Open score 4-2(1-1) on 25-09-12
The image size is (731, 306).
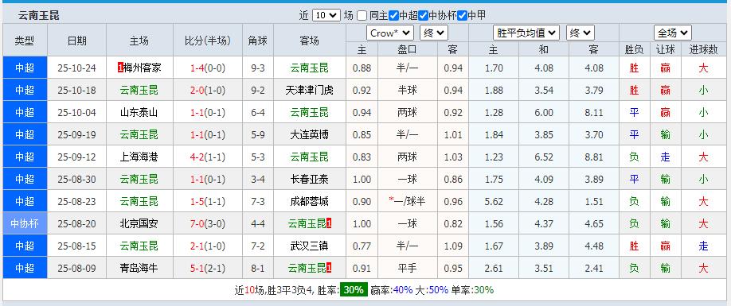pyautogui.click(x=208, y=157)
